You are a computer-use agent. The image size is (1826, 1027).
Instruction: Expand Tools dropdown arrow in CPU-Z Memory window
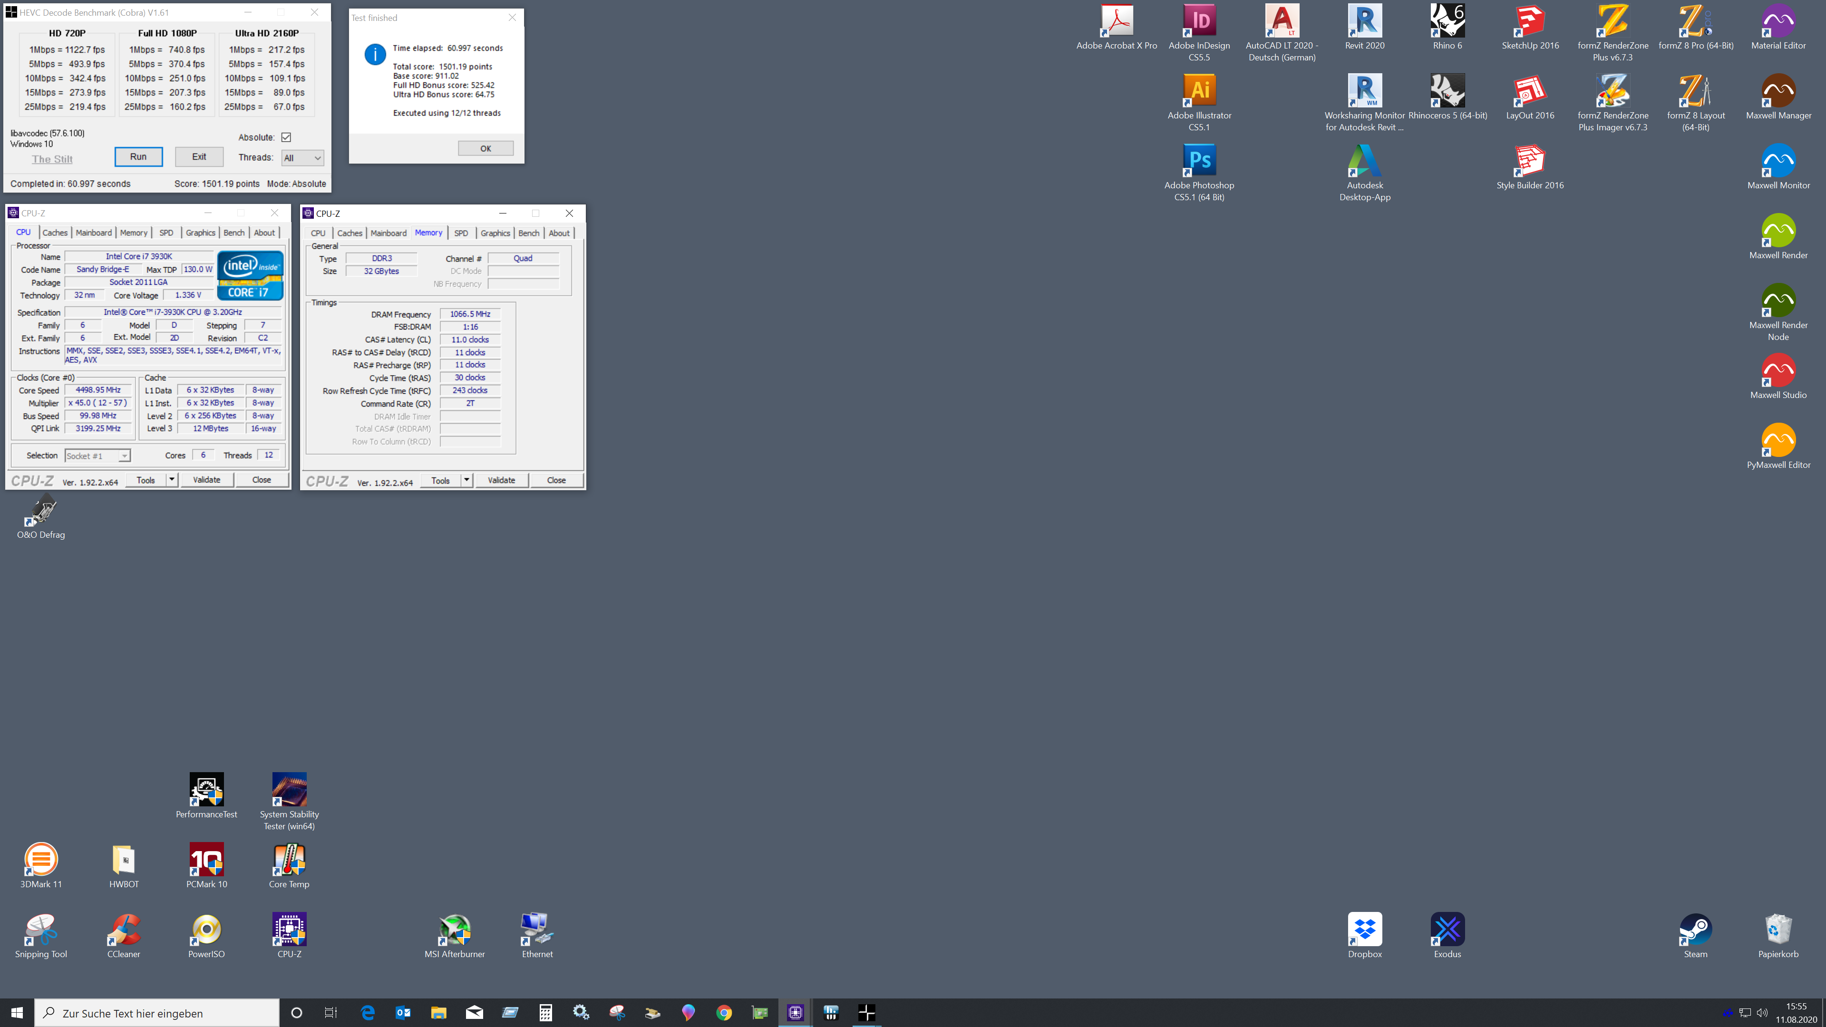pyautogui.click(x=466, y=481)
